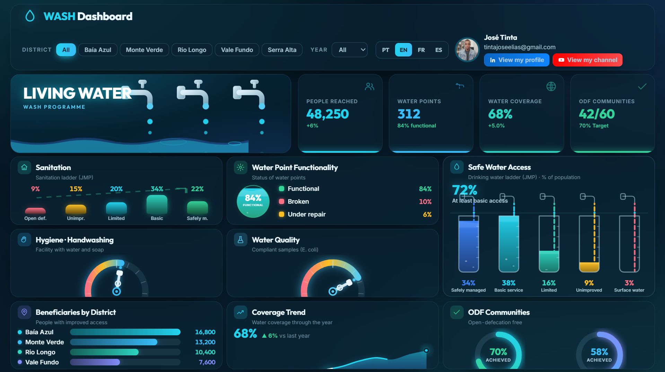665x372 pixels.
Task: Click the Water Points tap icon
Action: [x=460, y=86]
